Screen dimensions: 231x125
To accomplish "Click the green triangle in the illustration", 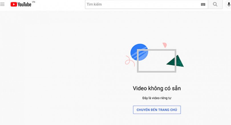I will (176, 61).
